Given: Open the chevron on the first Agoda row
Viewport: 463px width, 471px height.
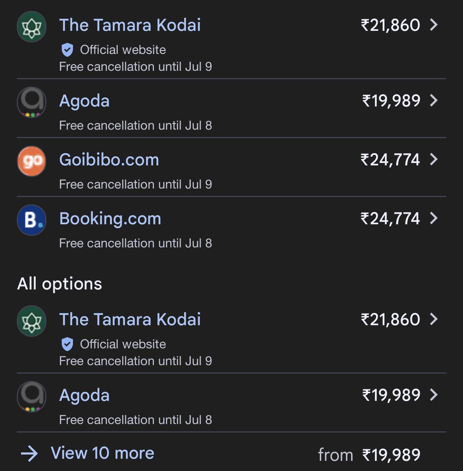Looking at the screenshot, I should (434, 100).
